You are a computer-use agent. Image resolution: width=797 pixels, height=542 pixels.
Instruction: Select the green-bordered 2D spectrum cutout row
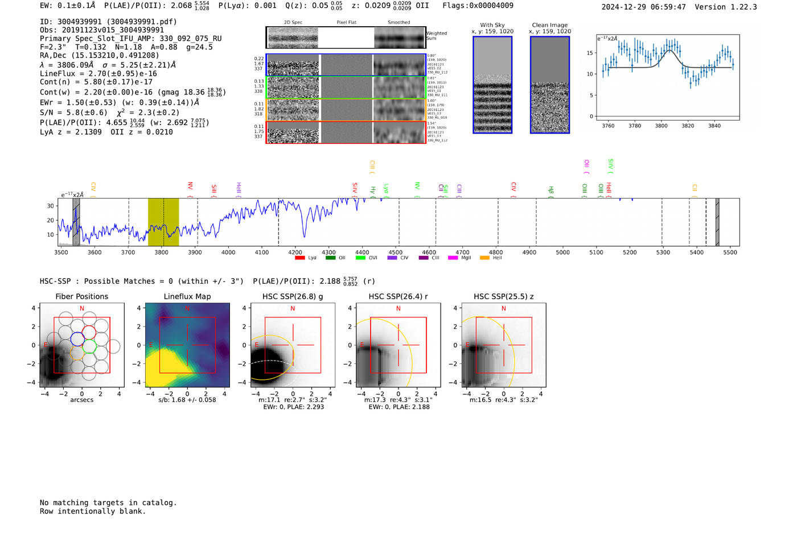(346, 87)
